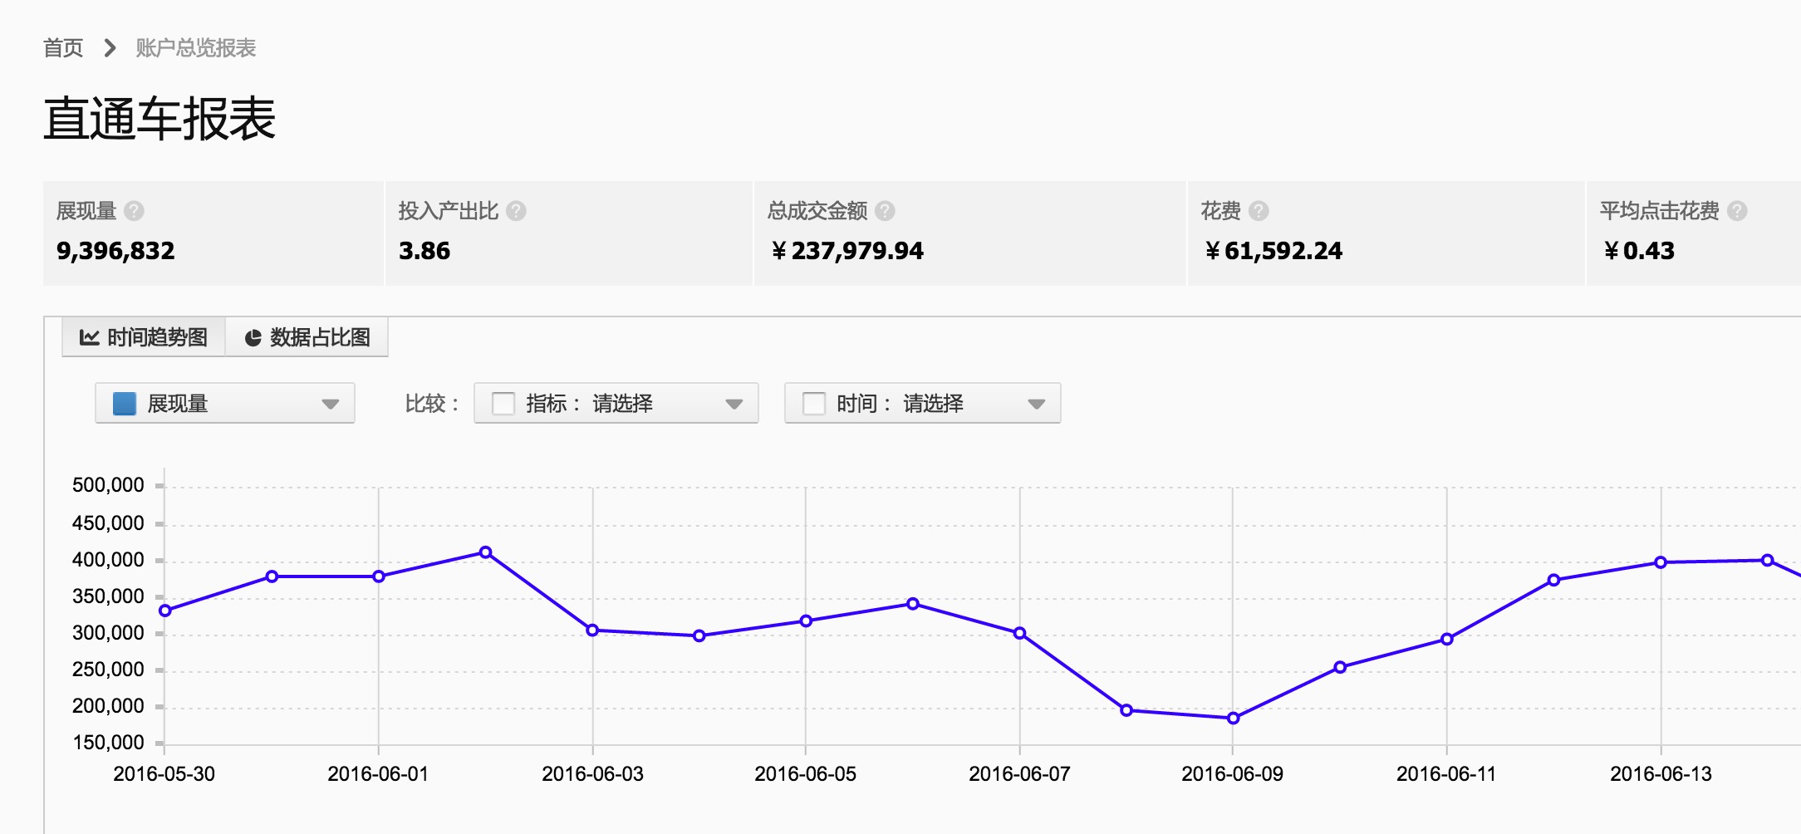Click the 账户总览报表 breadcrumb link

click(196, 48)
